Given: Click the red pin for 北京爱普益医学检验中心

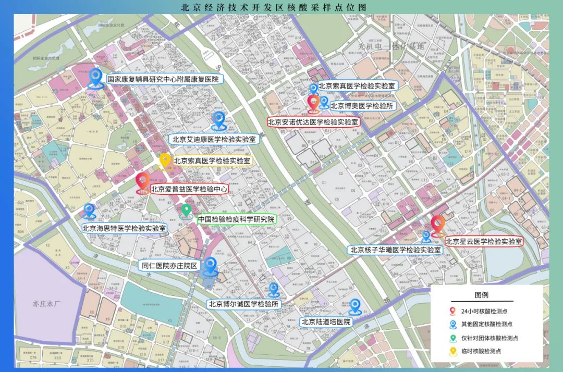Looking at the screenshot, I should pyautogui.click(x=142, y=182).
